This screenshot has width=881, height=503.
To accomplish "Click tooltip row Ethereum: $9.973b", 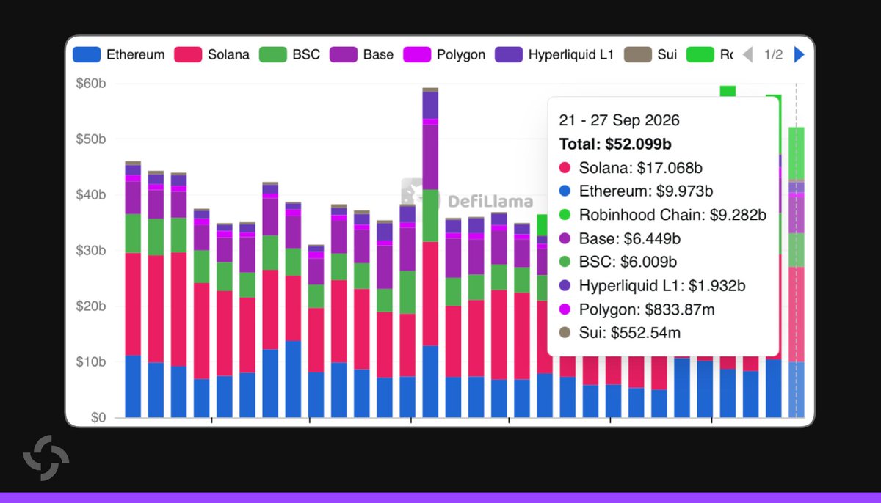I will 636,191.
